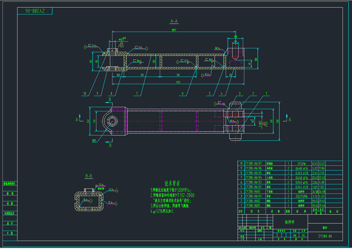Select the 4.24 total weight cell

(x=322, y=197)
